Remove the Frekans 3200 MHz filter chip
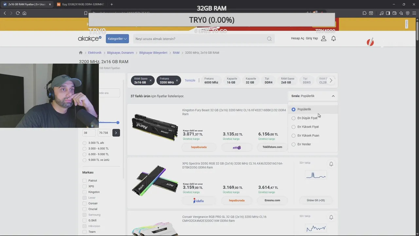The height and width of the screenshot is (236, 419). point(177,80)
